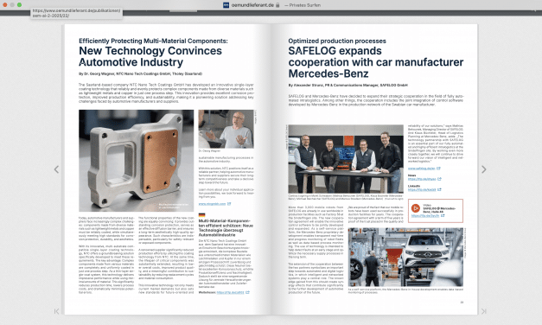
Task: Open the link under the LinkedIn heading
Action: [x=422, y=190]
